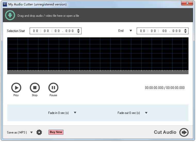The width and height of the screenshot is (196, 142).
Task: Click the Play button icon
Action: [16, 88]
